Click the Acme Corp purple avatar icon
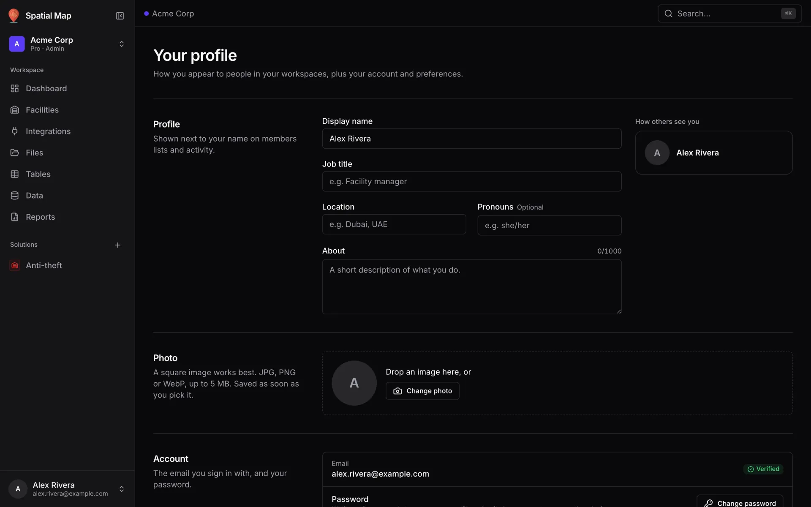The width and height of the screenshot is (811, 507). pos(17,44)
